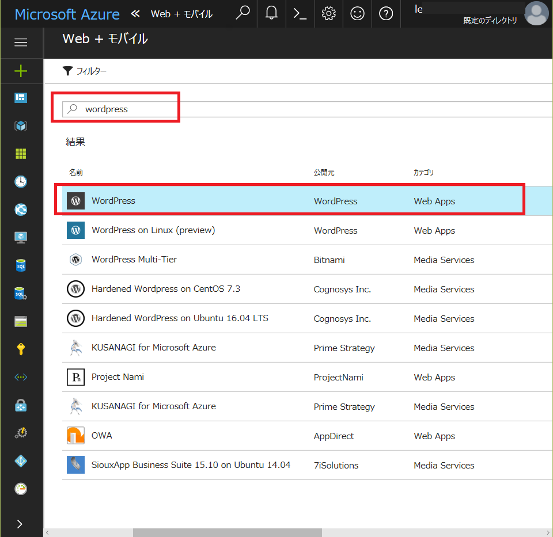Click WordPress Multi-Tier Bitnami icon
The image size is (553, 537).
[x=75, y=260]
